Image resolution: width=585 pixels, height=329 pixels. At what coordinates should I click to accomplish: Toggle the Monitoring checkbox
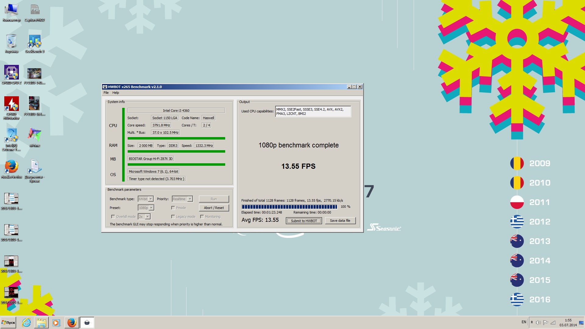202,217
